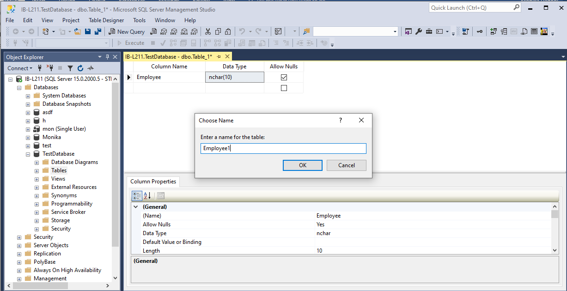Click the Open File folder icon
The height and width of the screenshot is (291, 567).
(x=78, y=31)
